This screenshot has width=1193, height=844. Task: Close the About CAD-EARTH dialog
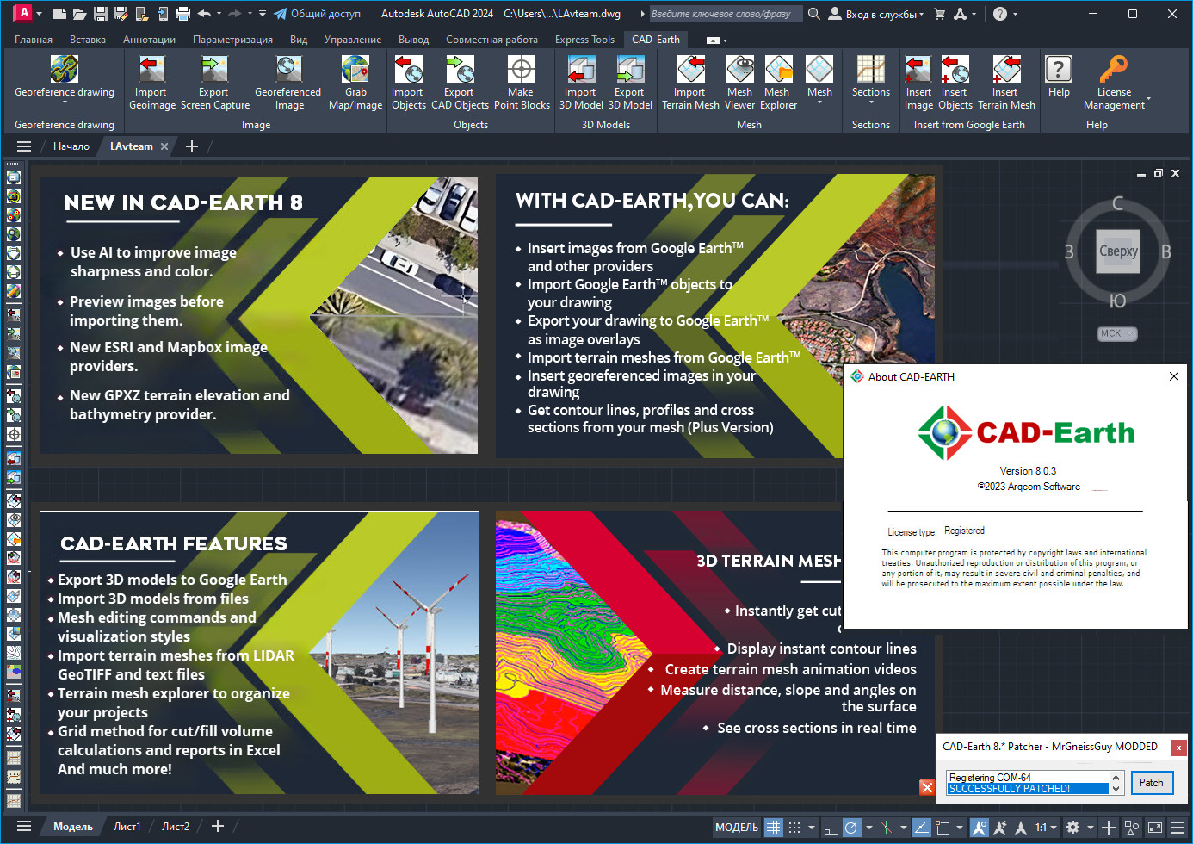pyautogui.click(x=1173, y=376)
